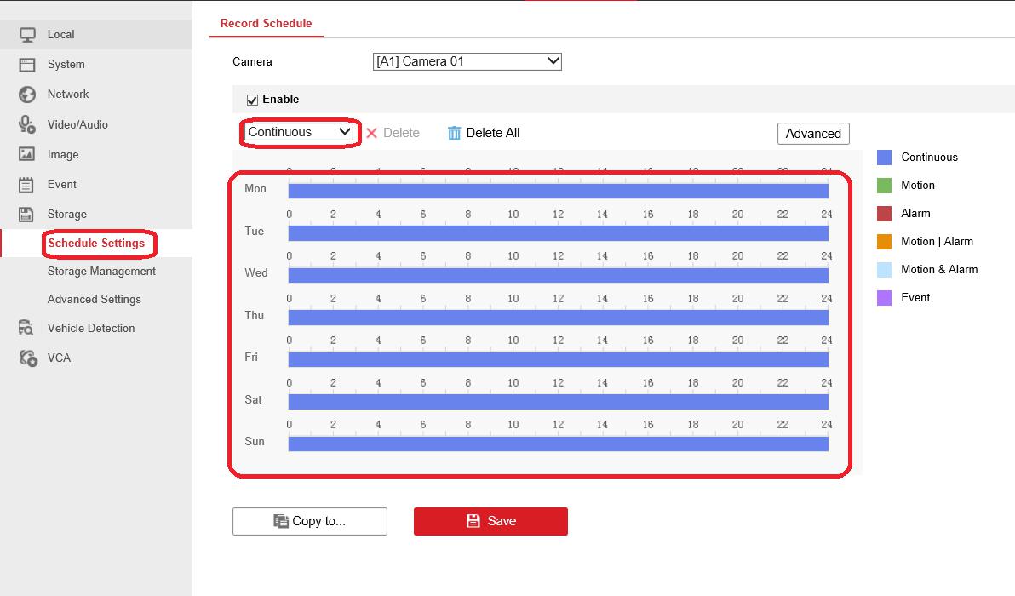Open the Advanced button
The width and height of the screenshot is (1015, 596).
click(x=812, y=134)
